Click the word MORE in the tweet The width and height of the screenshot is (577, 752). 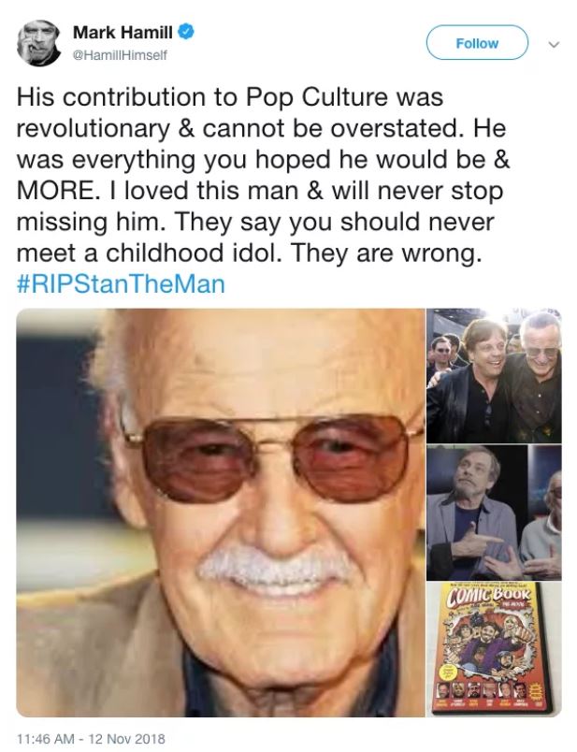click(x=55, y=191)
